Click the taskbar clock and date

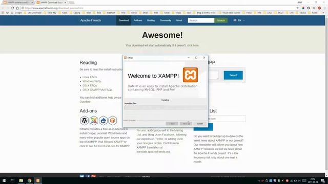313,180
